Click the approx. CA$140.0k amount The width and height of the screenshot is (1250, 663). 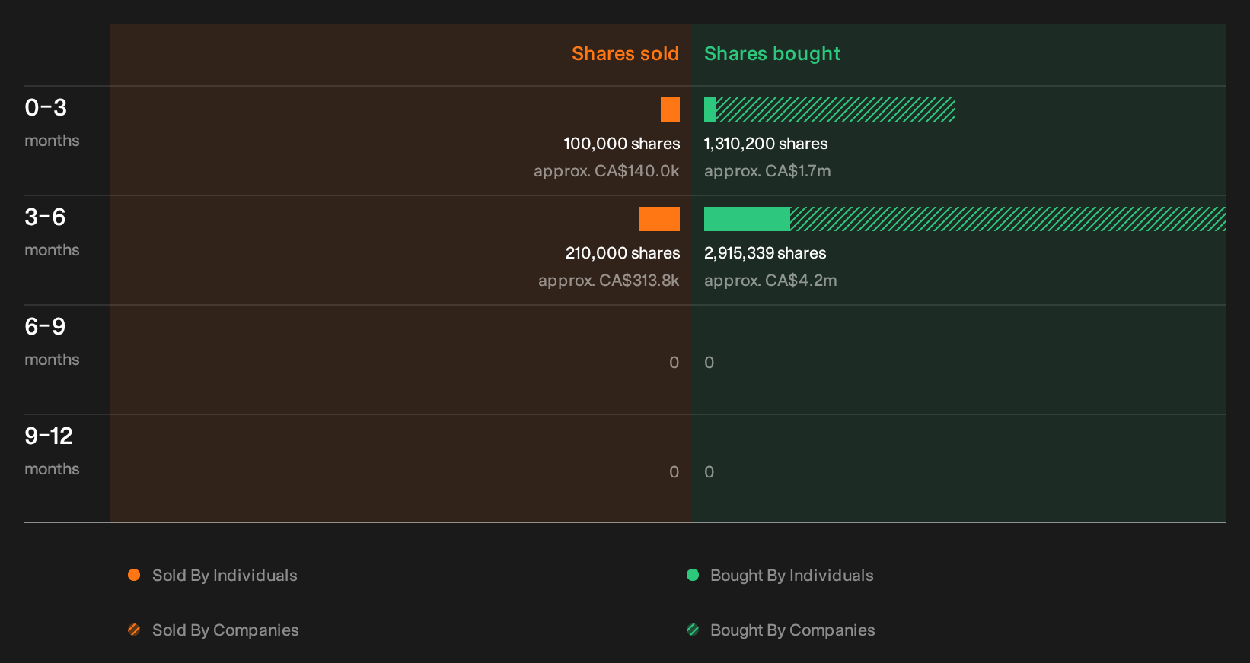click(607, 171)
